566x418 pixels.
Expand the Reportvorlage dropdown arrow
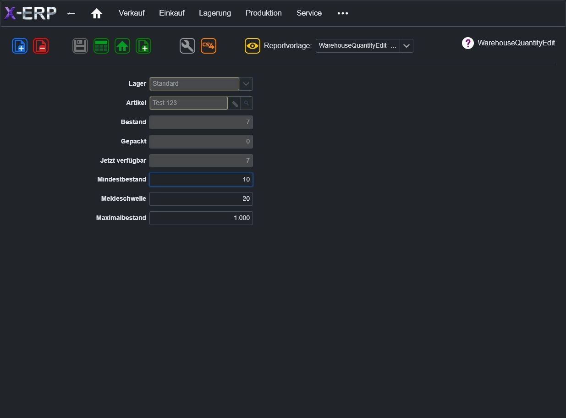(407, 46)
